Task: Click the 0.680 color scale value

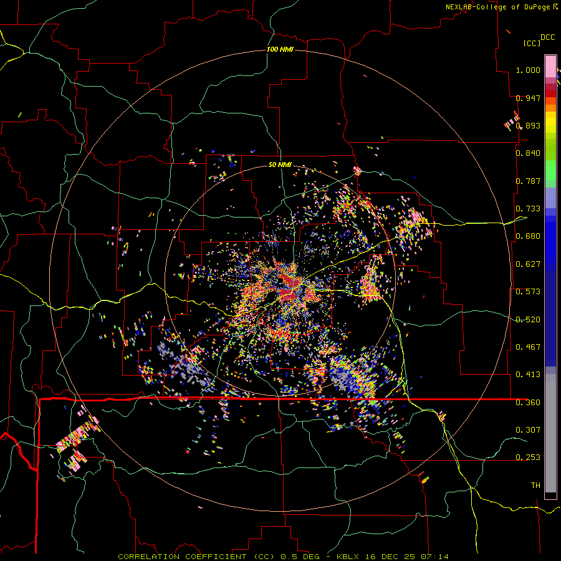Action: pyautogui.click(x=528, y=236)
